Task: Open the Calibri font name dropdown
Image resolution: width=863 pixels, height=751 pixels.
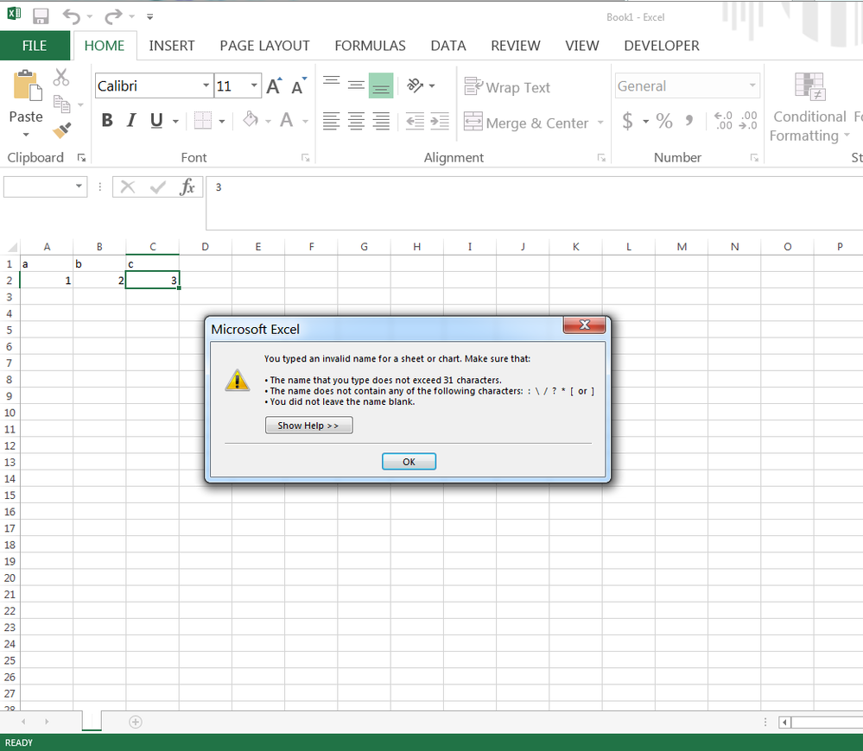Action: [x=206, y=86]
